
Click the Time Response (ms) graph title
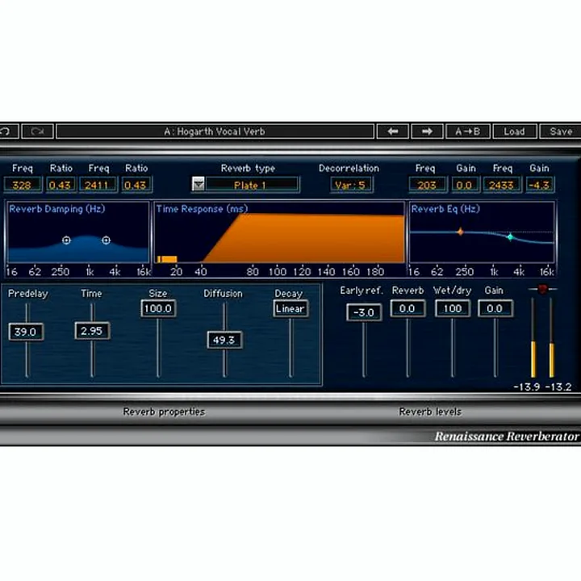tap(202, 209)
